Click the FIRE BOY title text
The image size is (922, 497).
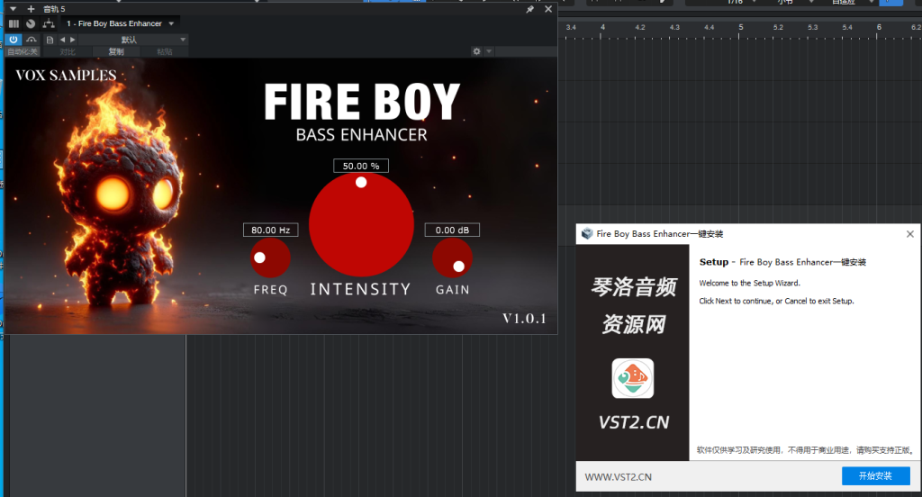point(361,102)
